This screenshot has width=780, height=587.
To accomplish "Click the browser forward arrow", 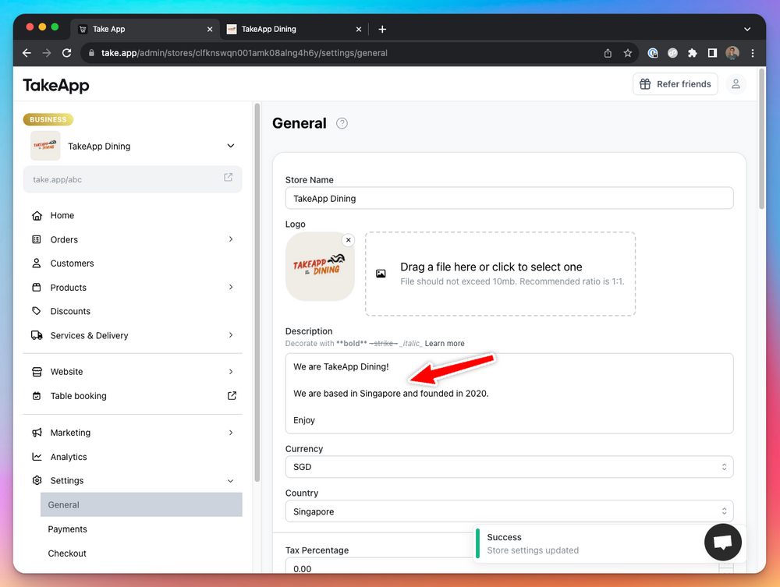I will [47, 53].
